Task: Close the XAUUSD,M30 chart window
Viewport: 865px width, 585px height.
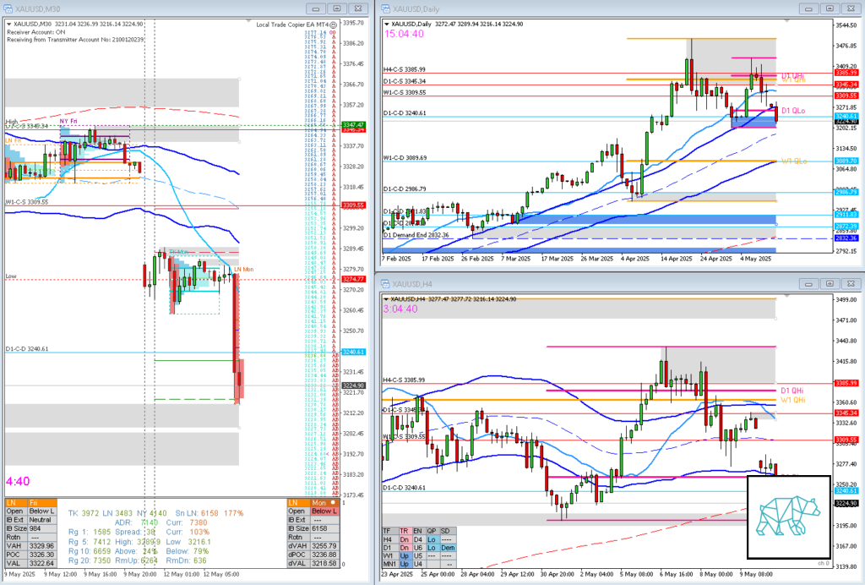Action: coord(358,8)
